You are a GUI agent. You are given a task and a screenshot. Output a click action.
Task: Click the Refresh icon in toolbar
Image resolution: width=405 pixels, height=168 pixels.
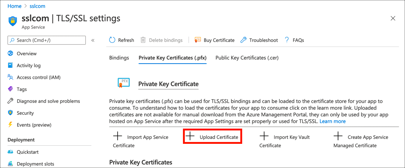pos(112,40)
